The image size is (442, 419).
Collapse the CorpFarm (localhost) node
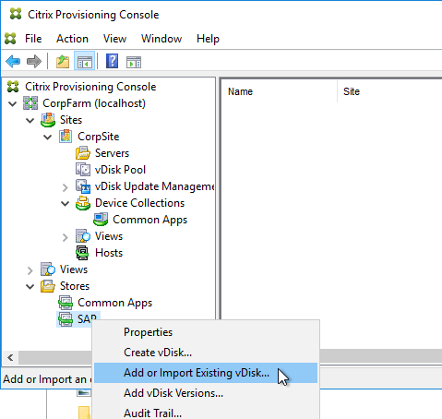13,103
